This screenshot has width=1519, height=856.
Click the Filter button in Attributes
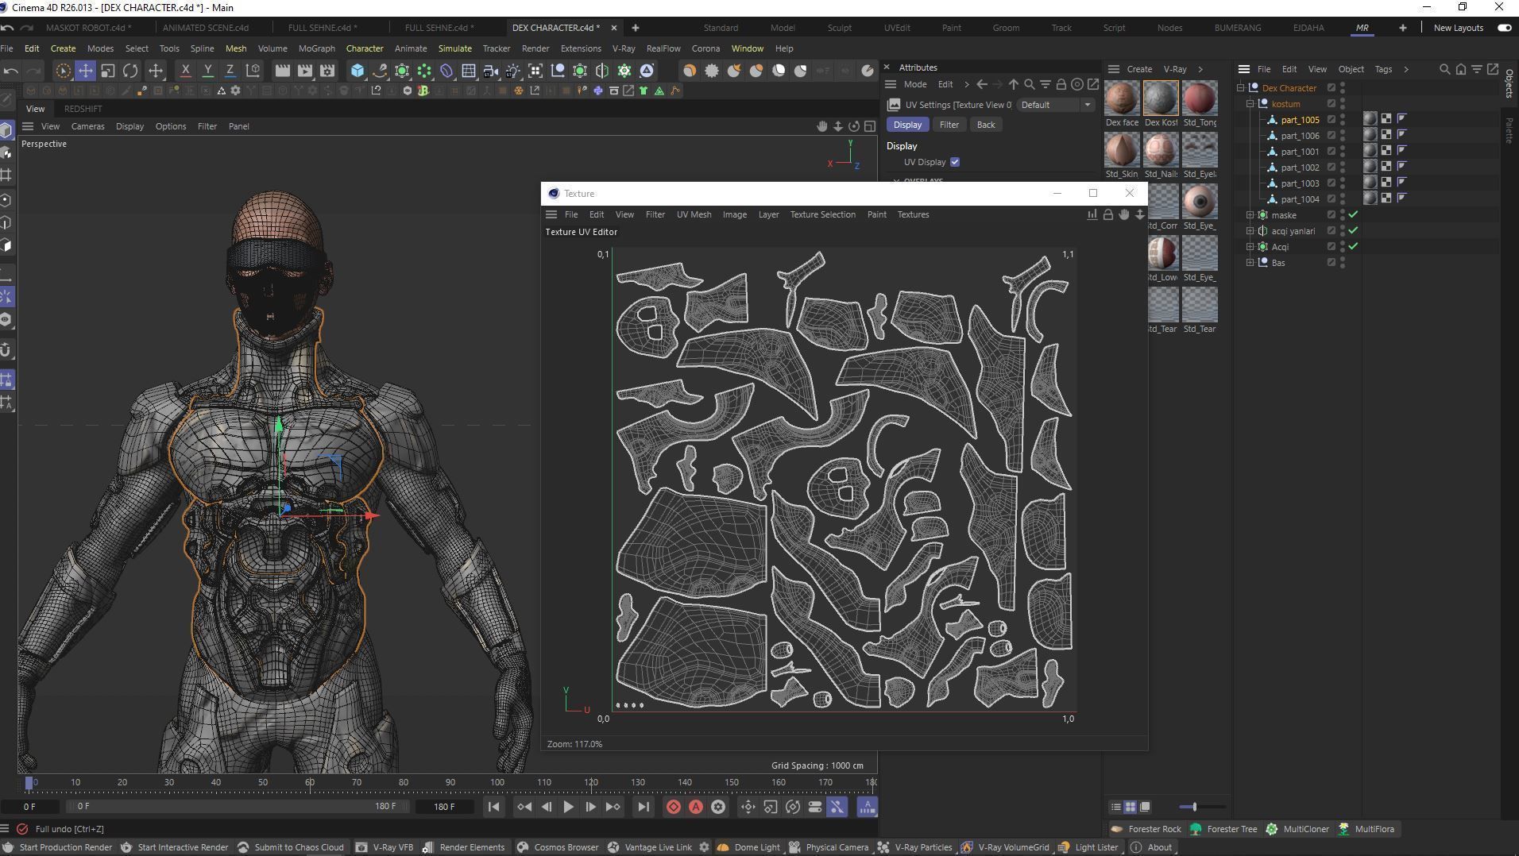[949, 125]
